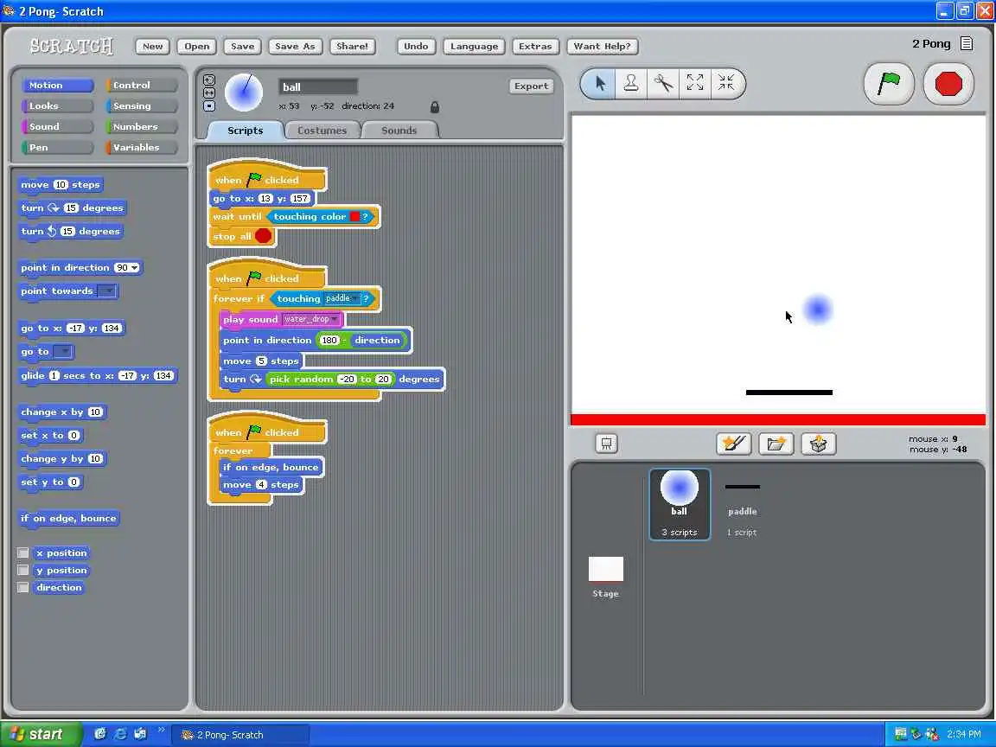Open the Control block category
This screenshot has height=747, width=996.
click(x=141, y=85)
